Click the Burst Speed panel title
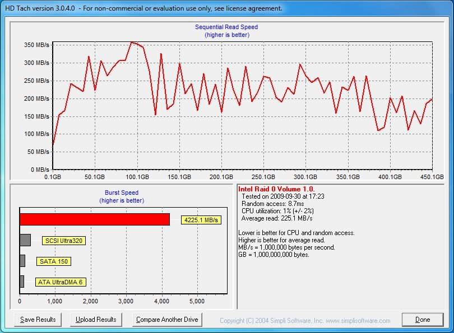 click(121, 192)
